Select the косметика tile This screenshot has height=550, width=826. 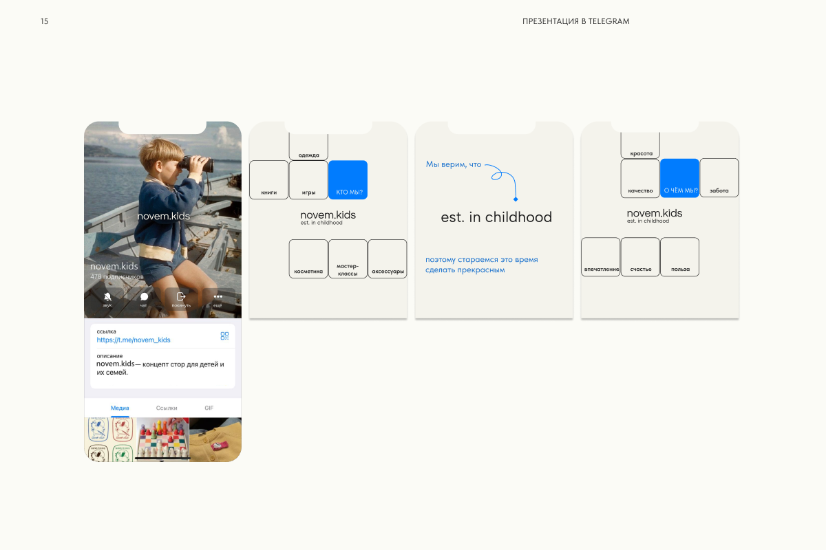[308, 258]
